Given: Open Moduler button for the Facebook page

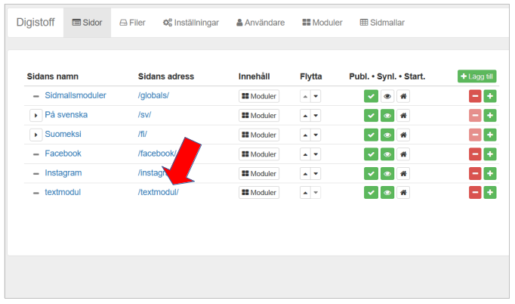Looking at the screenshot, I should coord(259,154).
